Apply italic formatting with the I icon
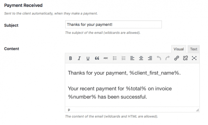 [79, 58]
